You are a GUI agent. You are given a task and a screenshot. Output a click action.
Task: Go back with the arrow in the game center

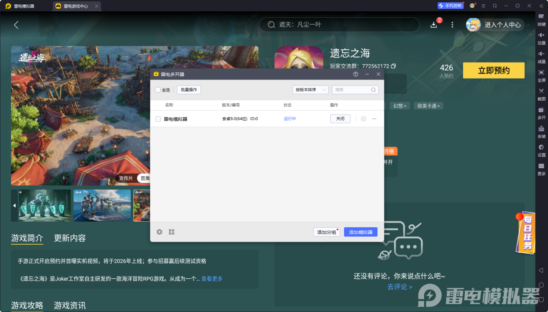coord(16,25)
